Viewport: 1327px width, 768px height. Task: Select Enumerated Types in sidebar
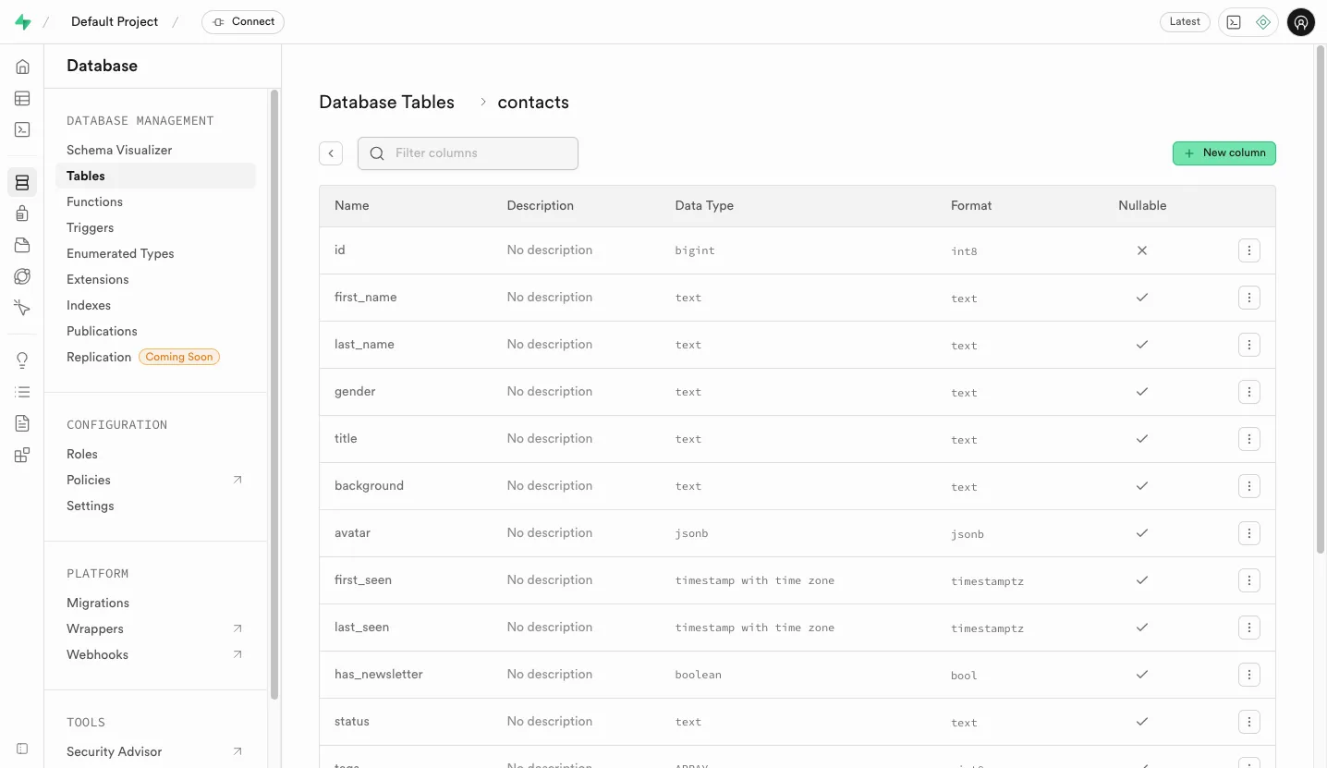(120, 253)
